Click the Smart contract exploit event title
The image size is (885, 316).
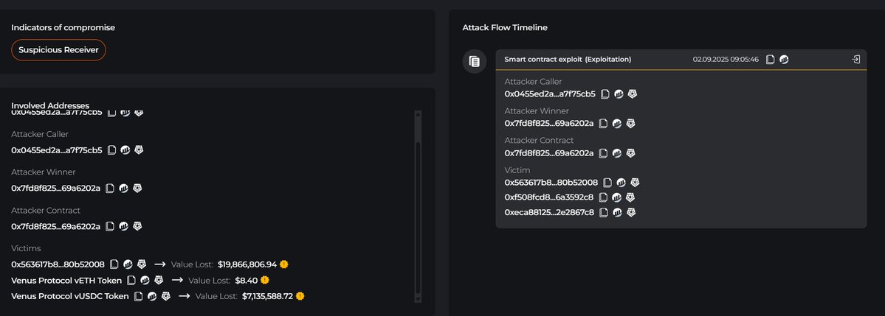tap(567, 59)
